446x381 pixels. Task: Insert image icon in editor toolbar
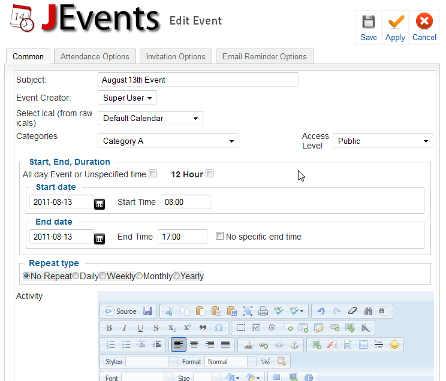317,344
